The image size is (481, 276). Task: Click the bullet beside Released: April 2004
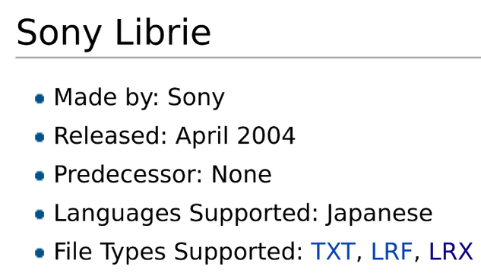click(40, 137)
